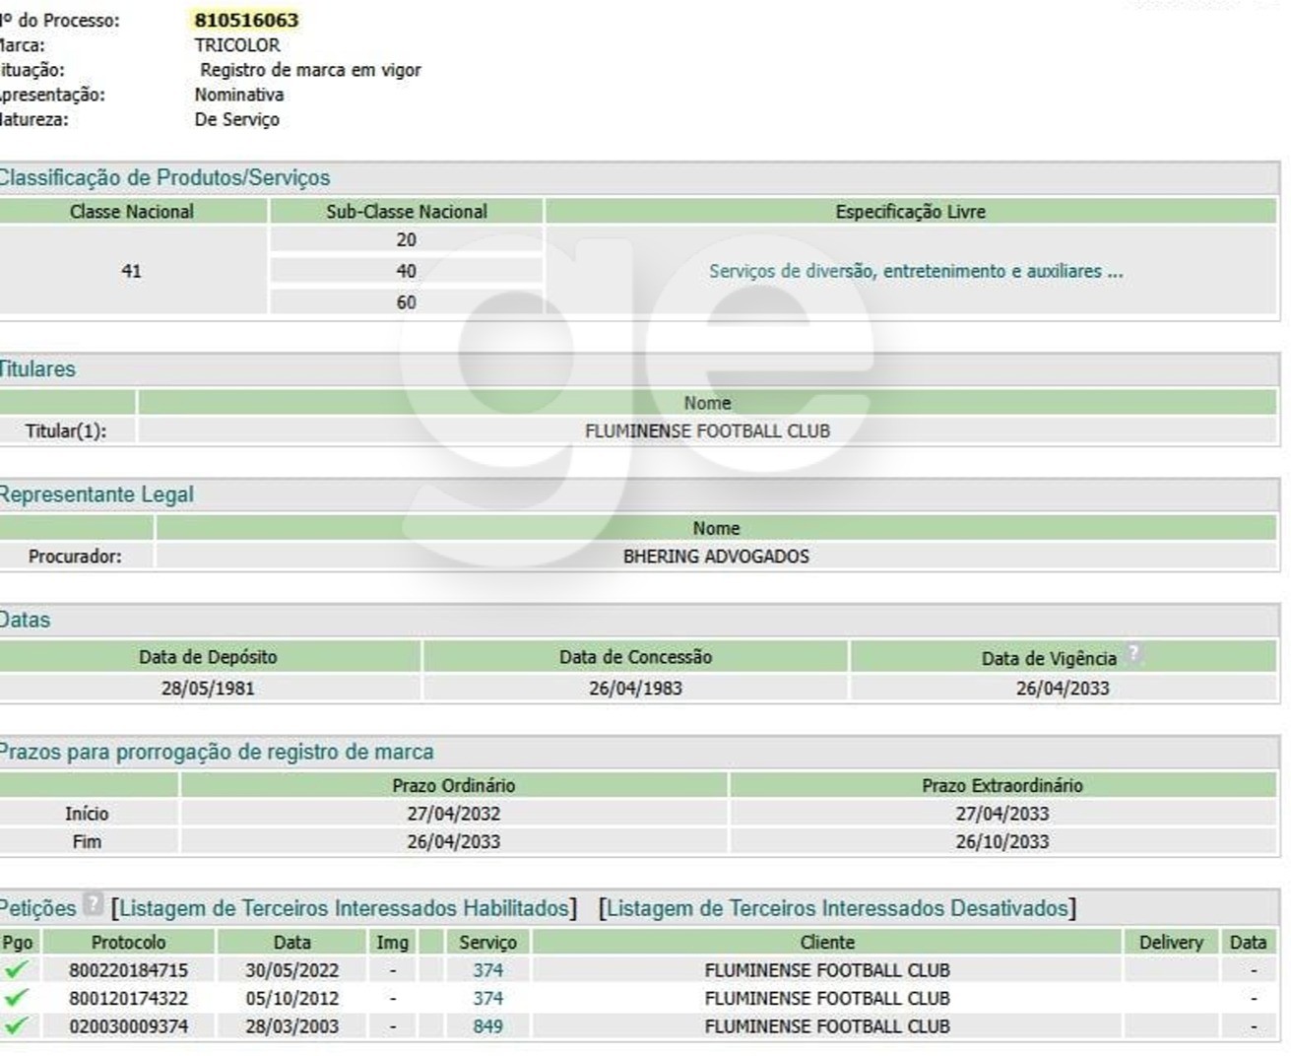Click the help icon next to Petições
The height and width of the screenshot is (1056, 1291).
pos(93,903)
